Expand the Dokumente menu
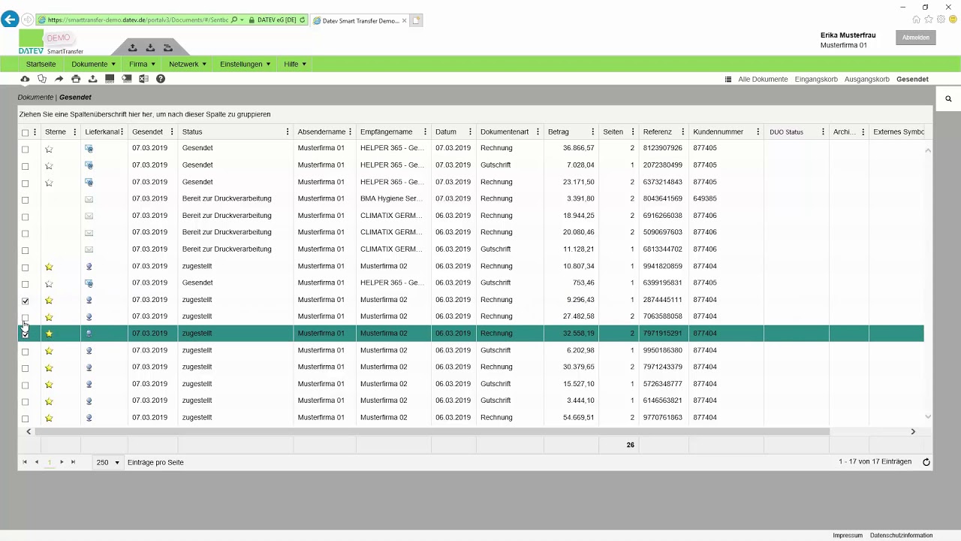 (x=93, y=65)
